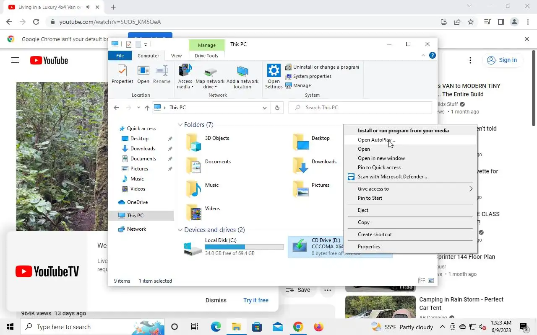Expand the Access media dropdown
Image resolution: width=537 pixels, height=335 pixels.
(185, 77)
